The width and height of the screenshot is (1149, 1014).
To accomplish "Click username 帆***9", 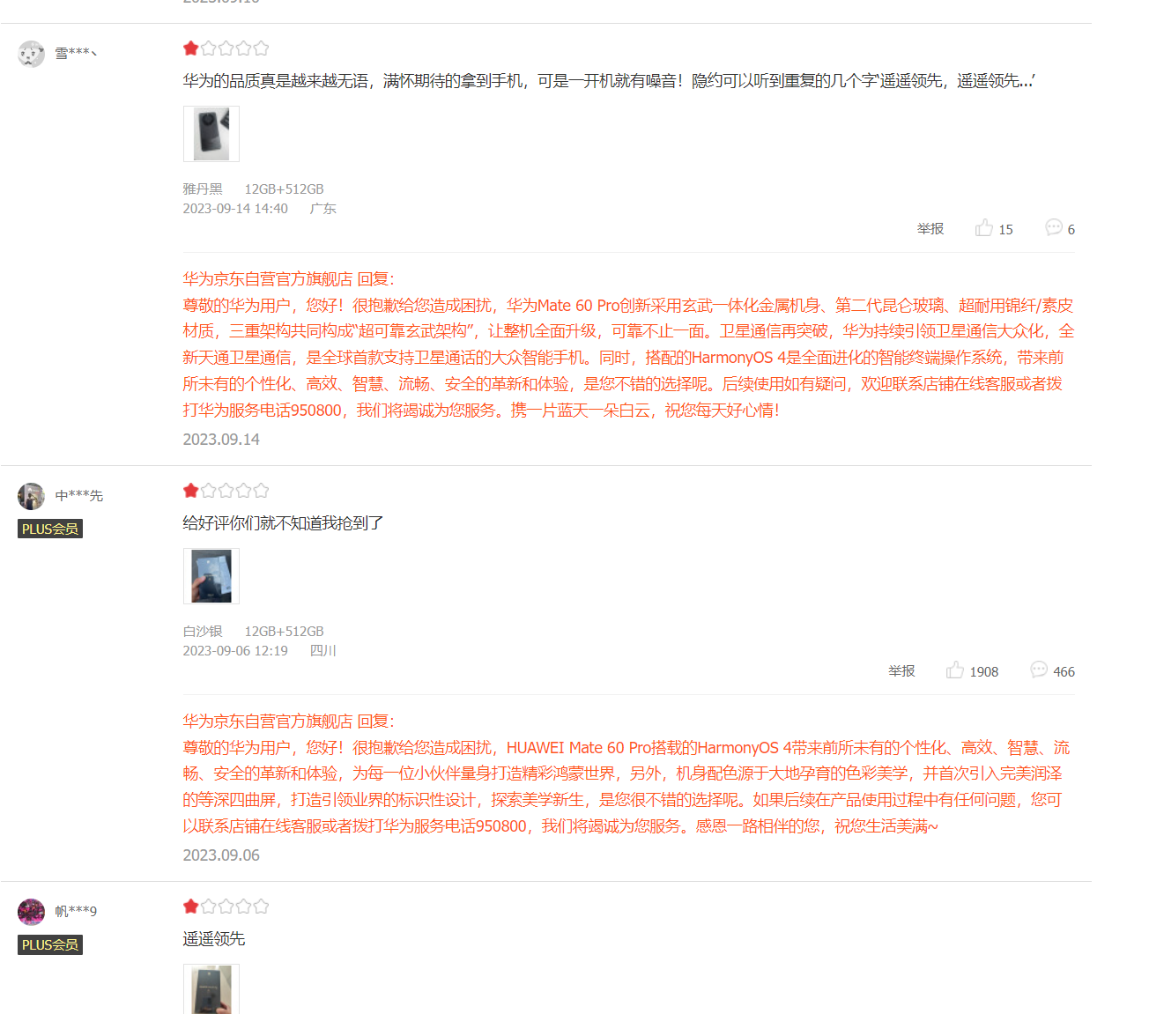I will point(76,911).
